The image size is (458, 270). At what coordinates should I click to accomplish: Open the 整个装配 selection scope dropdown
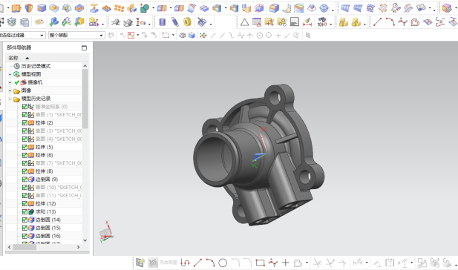pos(76,36)
